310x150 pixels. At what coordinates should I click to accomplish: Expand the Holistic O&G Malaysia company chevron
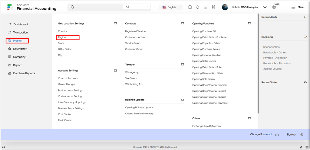point(265,7)
